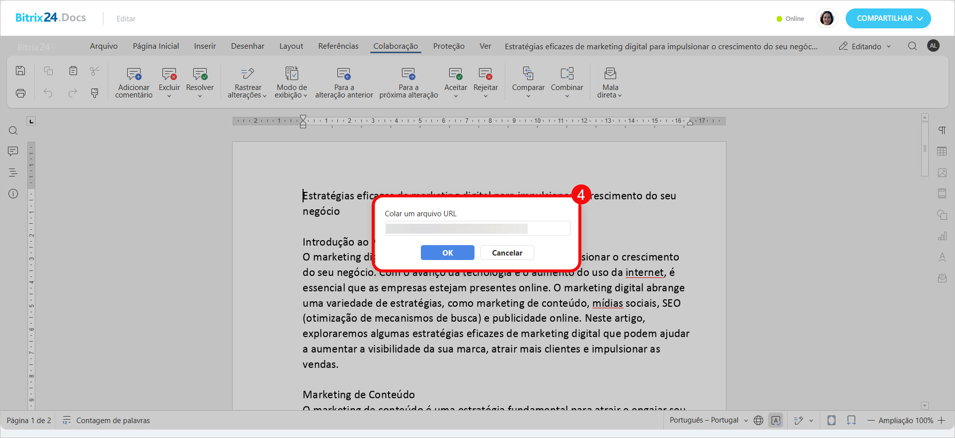
Task: Click the Print icon in toolbar
Action: click(20, 93)
